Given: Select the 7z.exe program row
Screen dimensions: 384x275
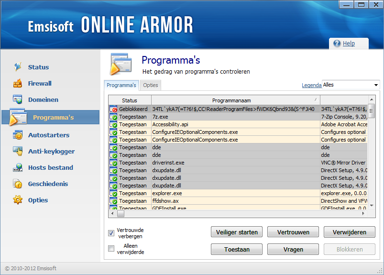Looking at the screenshot, I should tap(238, 117).
